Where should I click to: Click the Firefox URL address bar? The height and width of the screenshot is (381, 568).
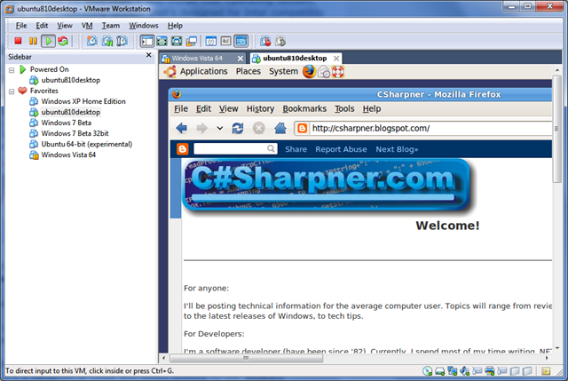423,128
